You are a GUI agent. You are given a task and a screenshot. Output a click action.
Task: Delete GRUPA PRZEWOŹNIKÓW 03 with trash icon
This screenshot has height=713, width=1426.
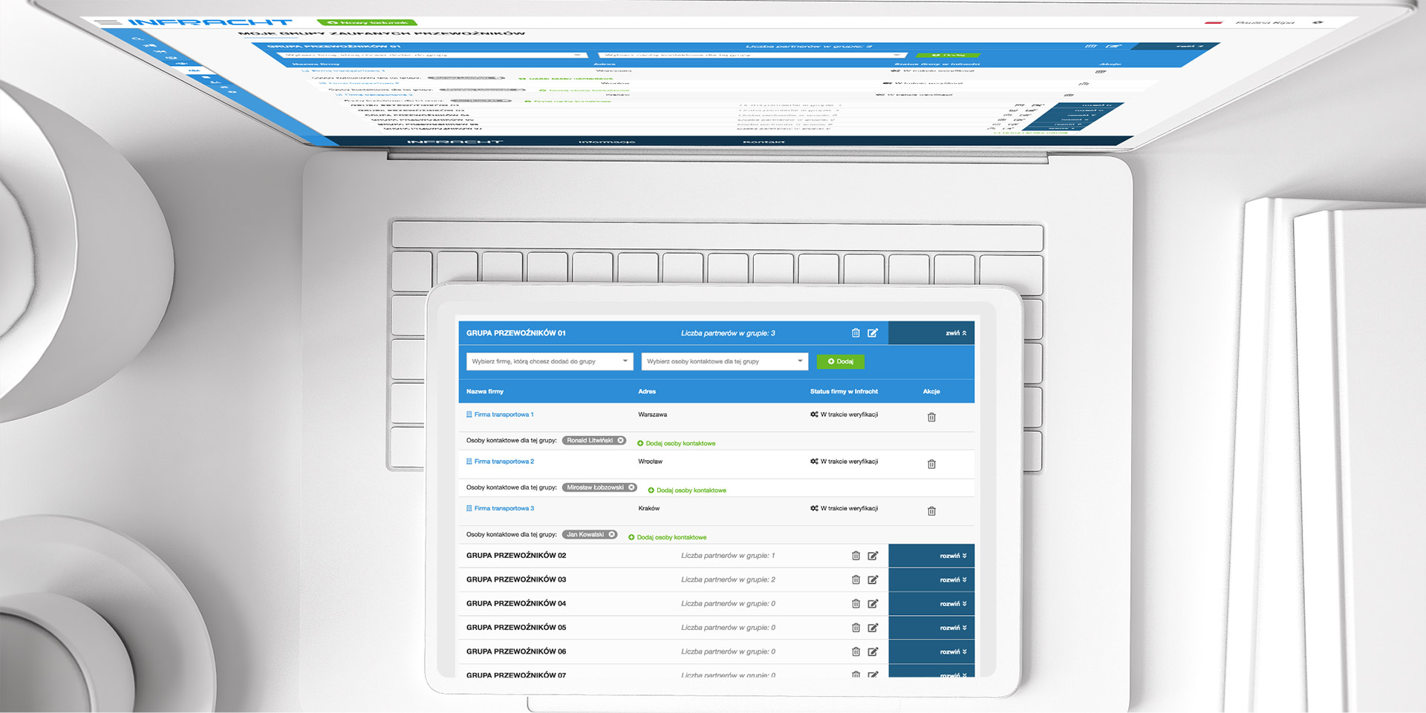[856, 579]
